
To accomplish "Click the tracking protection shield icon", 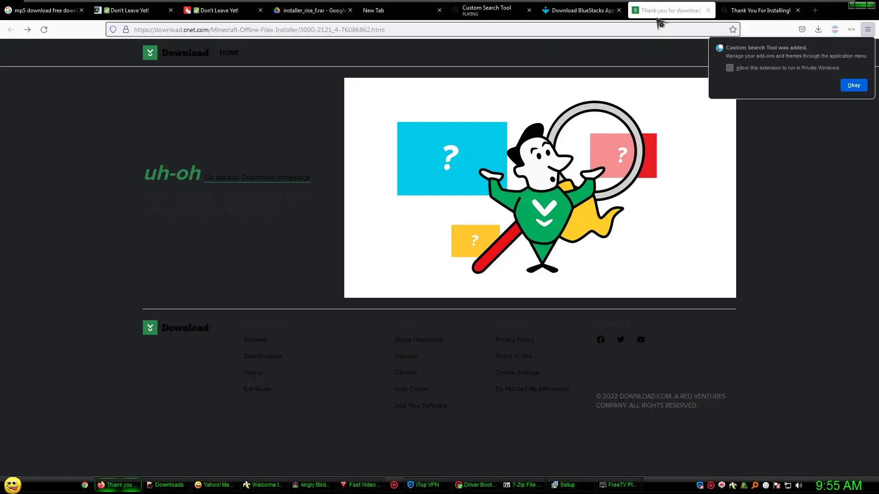I will click(x=113, y=30).
